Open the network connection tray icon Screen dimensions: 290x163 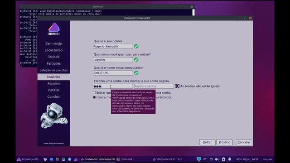[199, 159]
